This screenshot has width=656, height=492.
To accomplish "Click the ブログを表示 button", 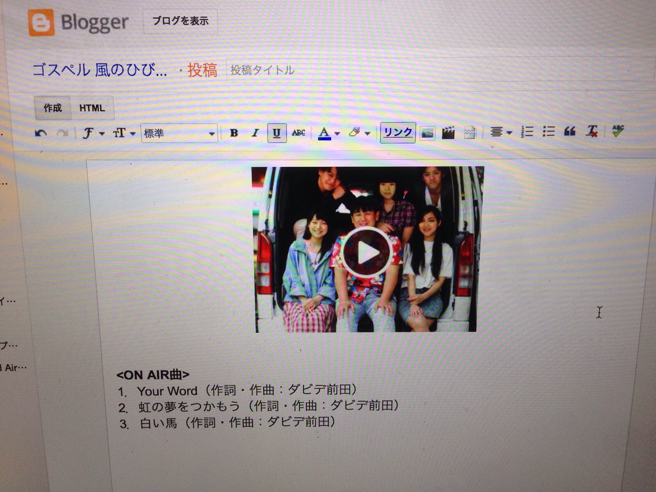I will coord(180,21).
